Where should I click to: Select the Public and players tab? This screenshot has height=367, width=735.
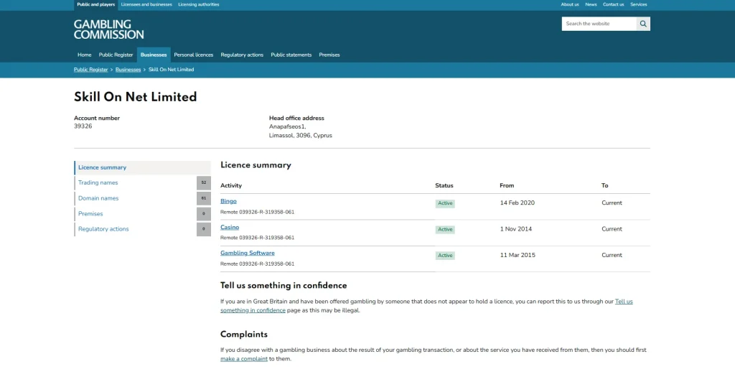pyautogui.click(x=96, y=5)
